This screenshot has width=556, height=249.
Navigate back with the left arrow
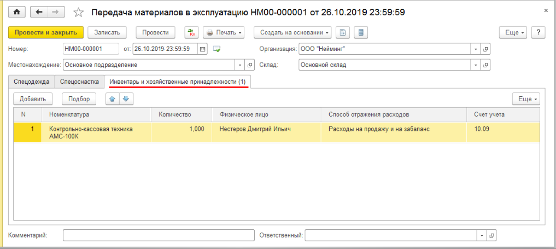point(39,12)
